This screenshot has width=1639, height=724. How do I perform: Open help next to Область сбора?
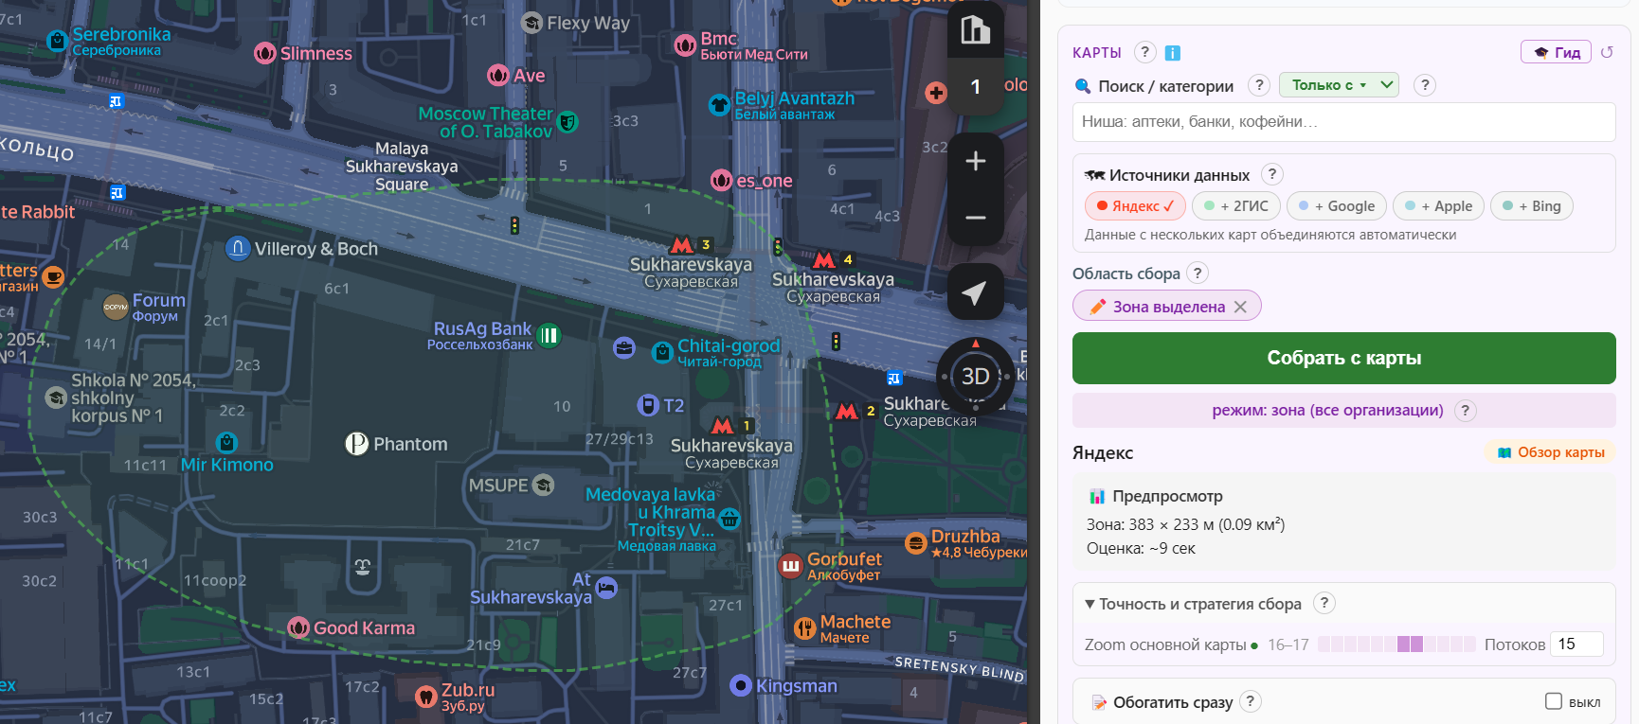click(1198, 273)
